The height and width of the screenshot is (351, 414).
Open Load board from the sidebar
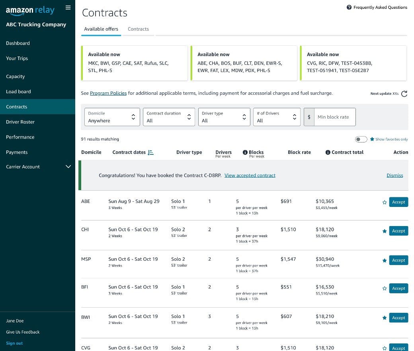coord(18,92)
